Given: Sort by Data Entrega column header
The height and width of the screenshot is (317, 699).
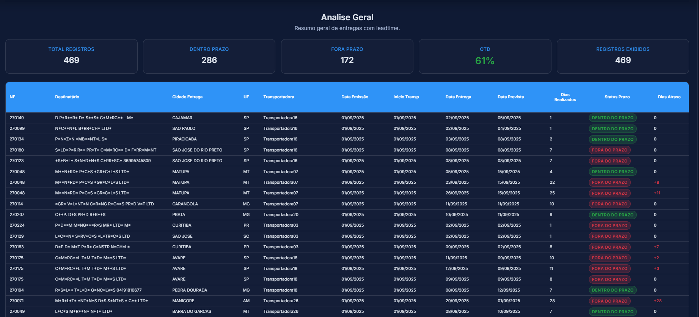Looking at the screenshot, I should click(458, 97).
